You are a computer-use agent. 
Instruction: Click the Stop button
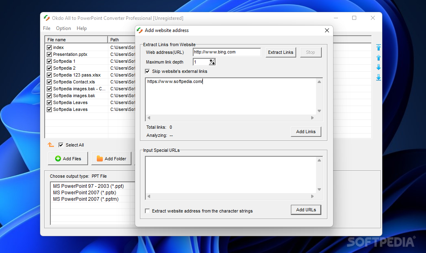pyautogui.click(x=310, y=52)
